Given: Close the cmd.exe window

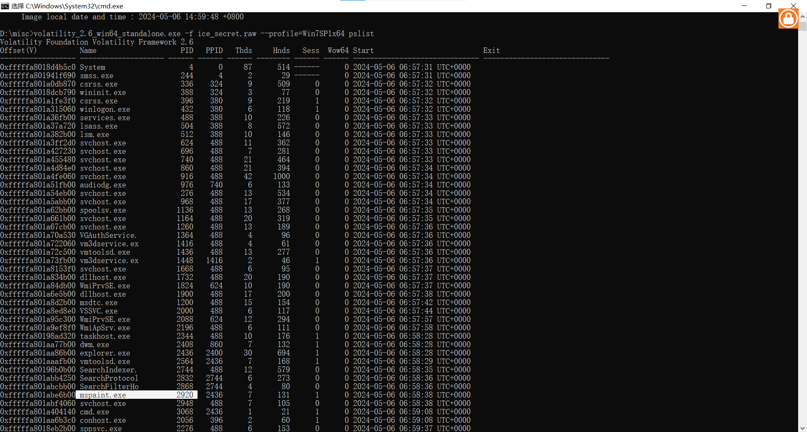Looking at the screenshot, I should [x=794, y=6].
